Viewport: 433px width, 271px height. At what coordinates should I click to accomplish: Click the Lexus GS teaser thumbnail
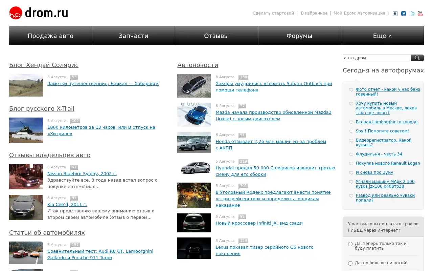[194, 248]
